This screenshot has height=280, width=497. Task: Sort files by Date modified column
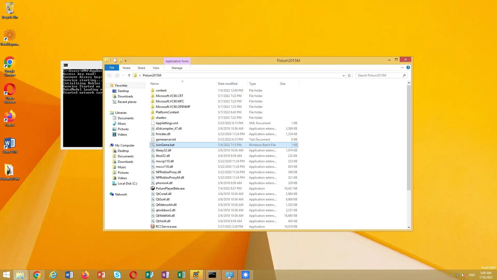[228, 84]
